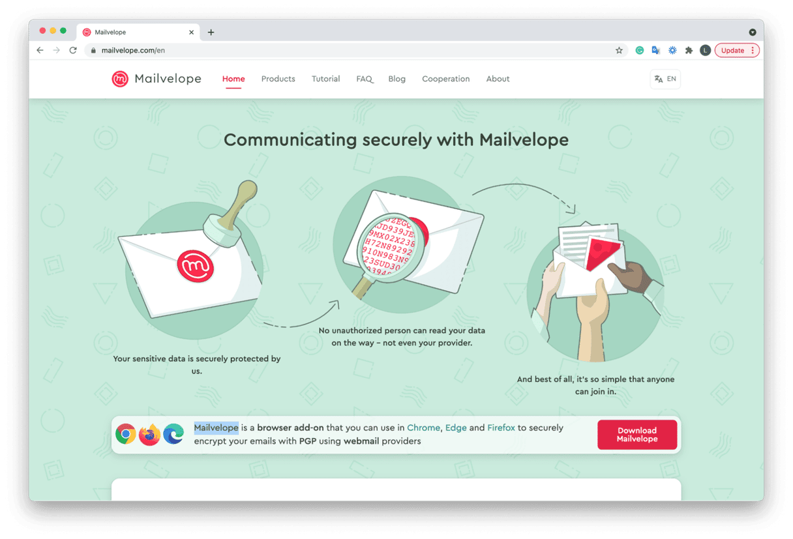Open the three-dot menu beside Update
793x539 pixels.
click(751, 50)
